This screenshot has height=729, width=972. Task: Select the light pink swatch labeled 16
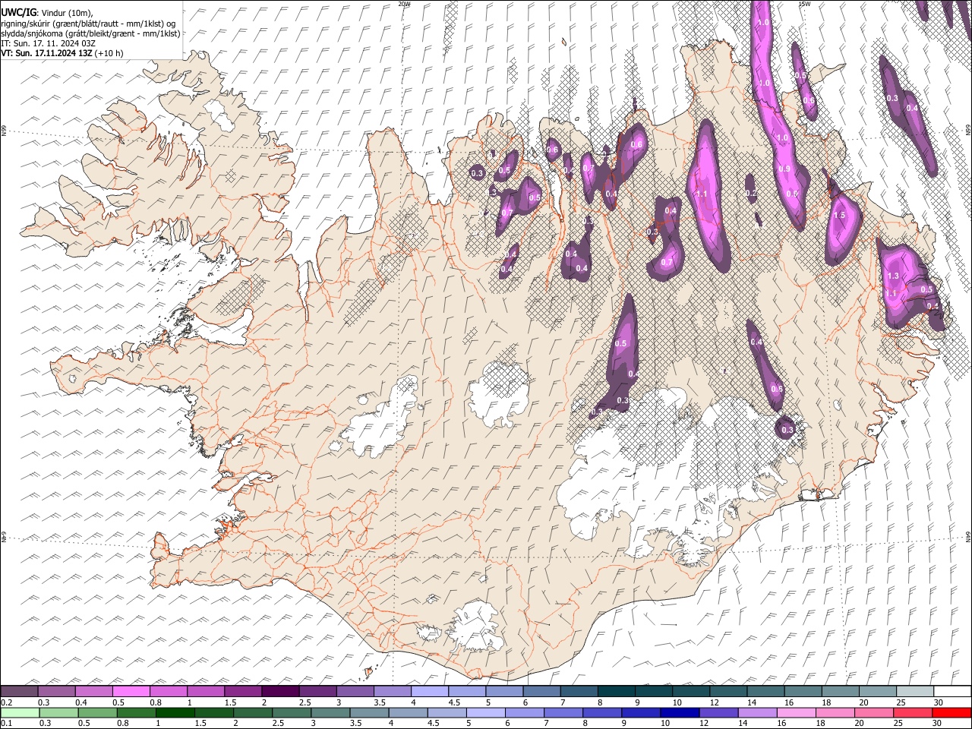[796, 712]
